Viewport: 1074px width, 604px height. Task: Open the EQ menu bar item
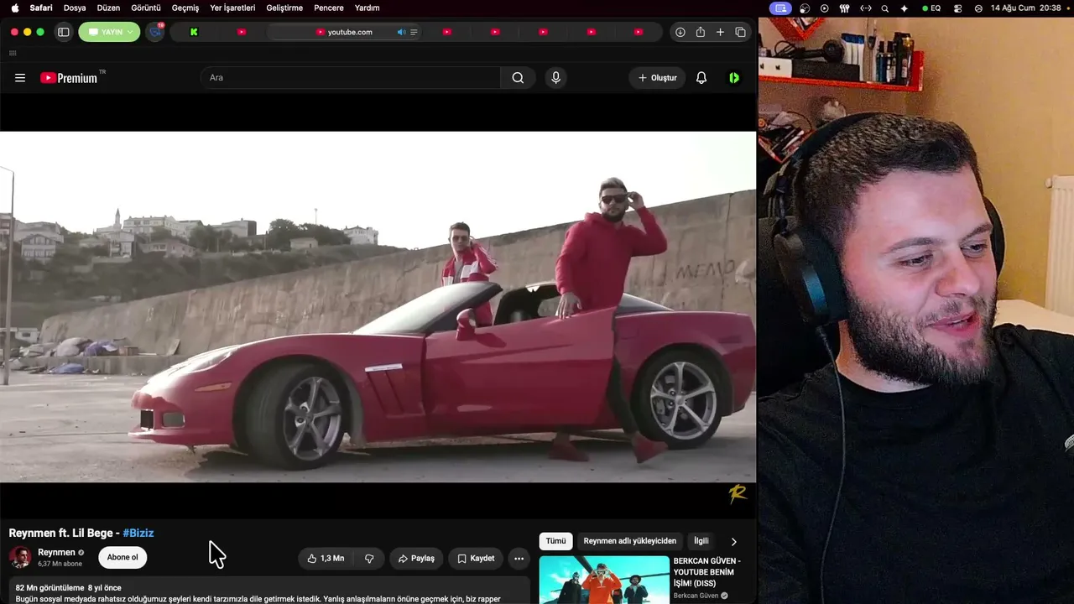click(931, 8)
